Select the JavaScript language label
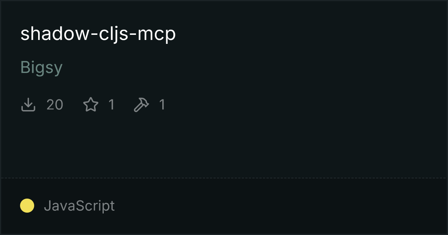The height and width of the screenshot is (235, 448). click(79, 206)
